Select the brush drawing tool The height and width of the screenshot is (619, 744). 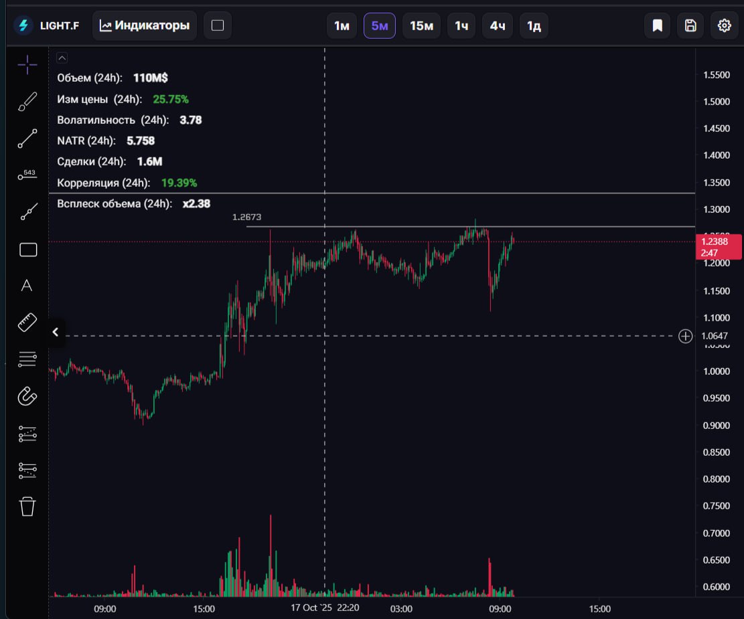[x=27, y=102]
